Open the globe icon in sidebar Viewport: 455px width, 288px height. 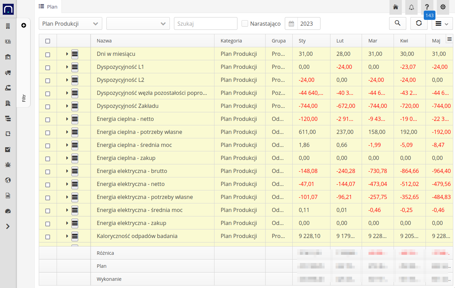[x=8, y=180]
